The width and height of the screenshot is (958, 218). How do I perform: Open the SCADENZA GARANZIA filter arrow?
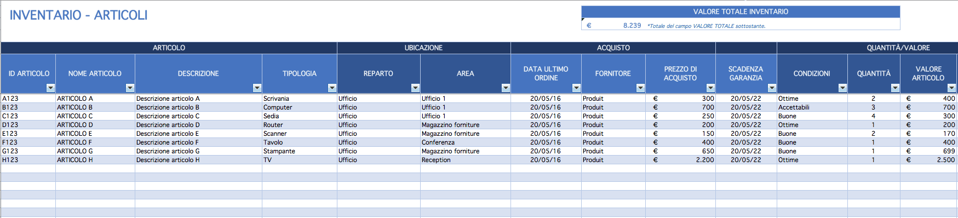(x=772, y=88)
